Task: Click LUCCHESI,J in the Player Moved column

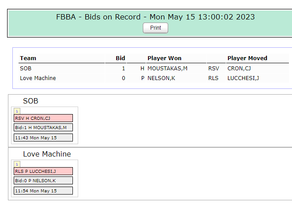Action: [x=243, y=78]
